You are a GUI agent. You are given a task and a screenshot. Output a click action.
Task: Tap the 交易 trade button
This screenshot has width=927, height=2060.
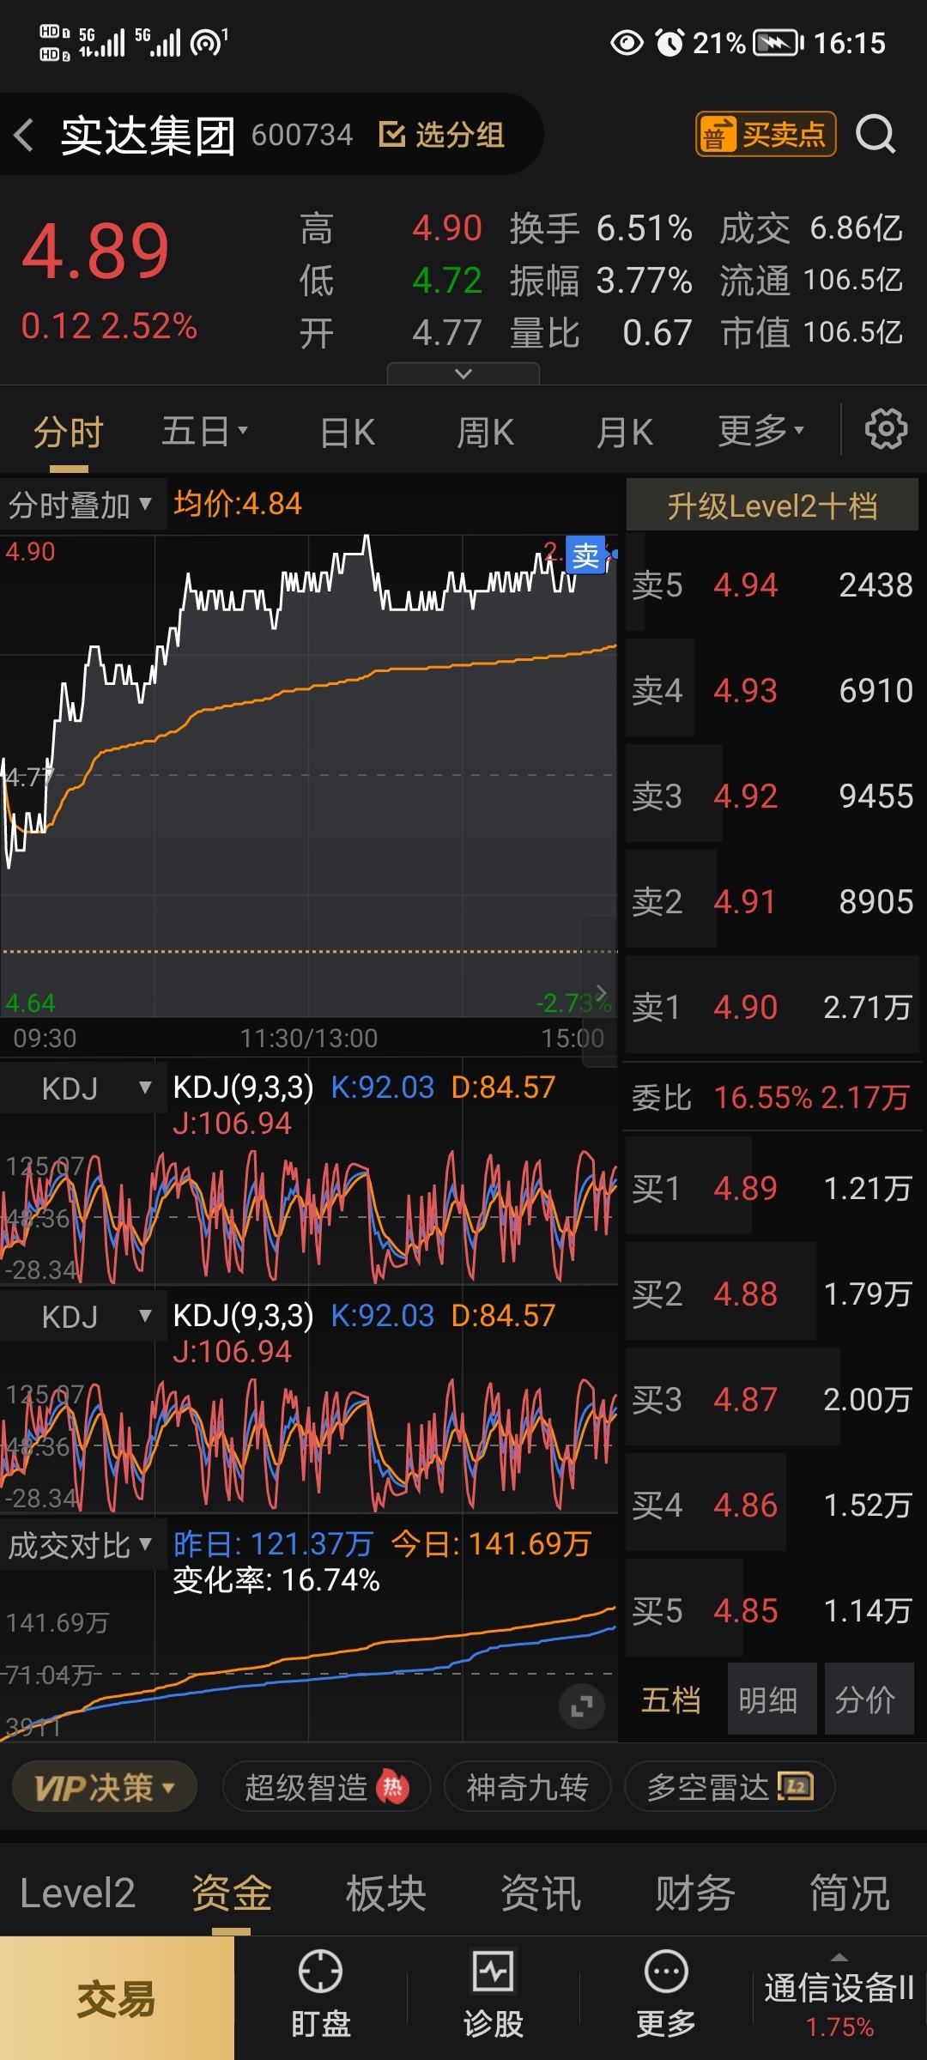click(117, 1998)
